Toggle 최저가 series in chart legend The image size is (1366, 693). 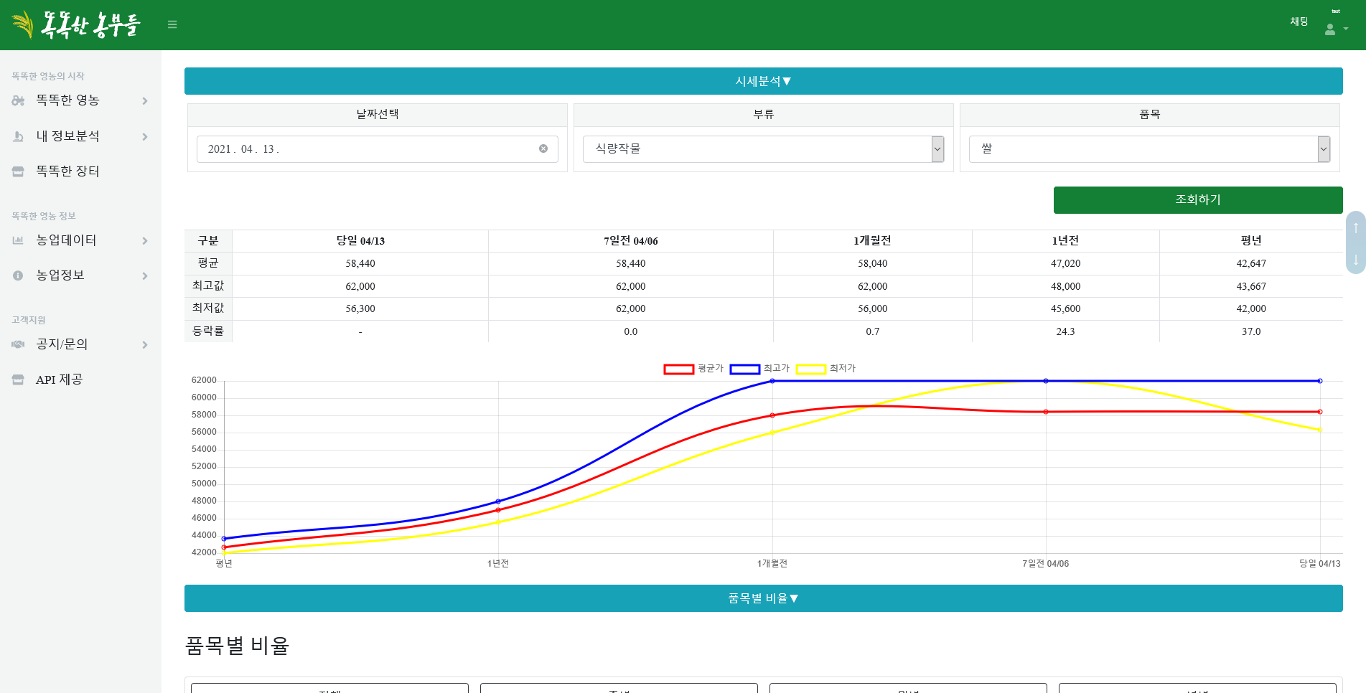point(825,369)
